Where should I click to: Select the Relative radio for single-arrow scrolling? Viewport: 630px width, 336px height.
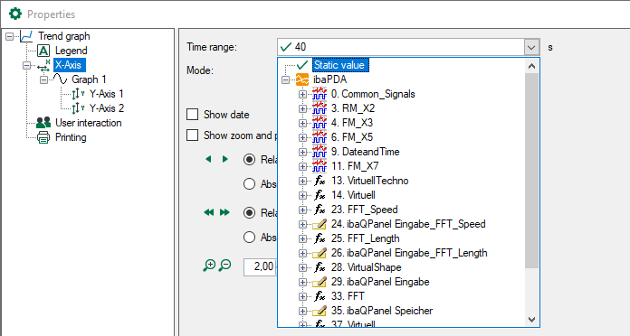pos(250,160)
